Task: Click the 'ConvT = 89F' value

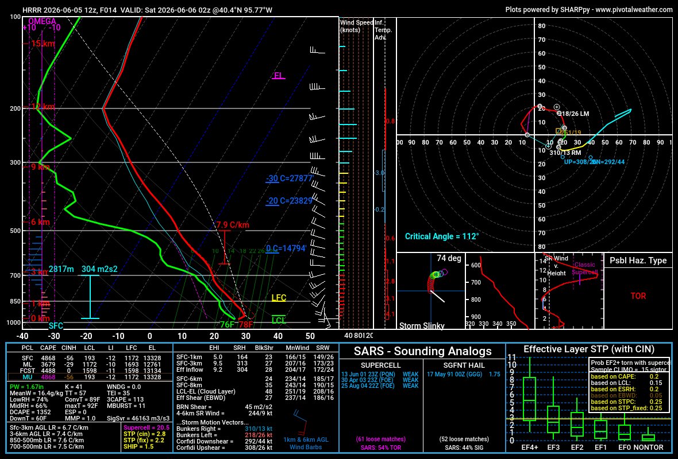Action: [x=82, y=399]
